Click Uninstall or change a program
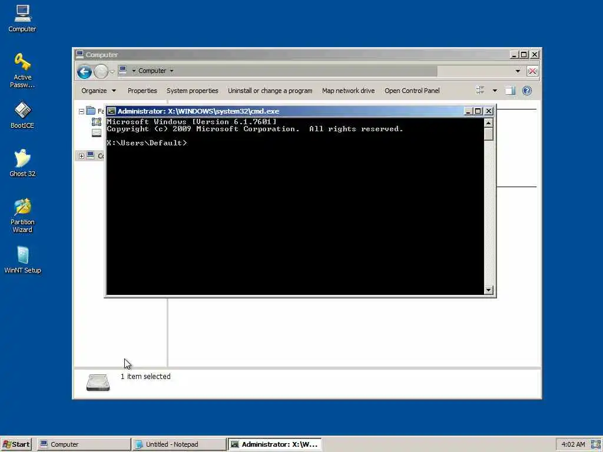The height and width of the screenshot is (452, 603). pyautogui.click(x=270, y=91)
